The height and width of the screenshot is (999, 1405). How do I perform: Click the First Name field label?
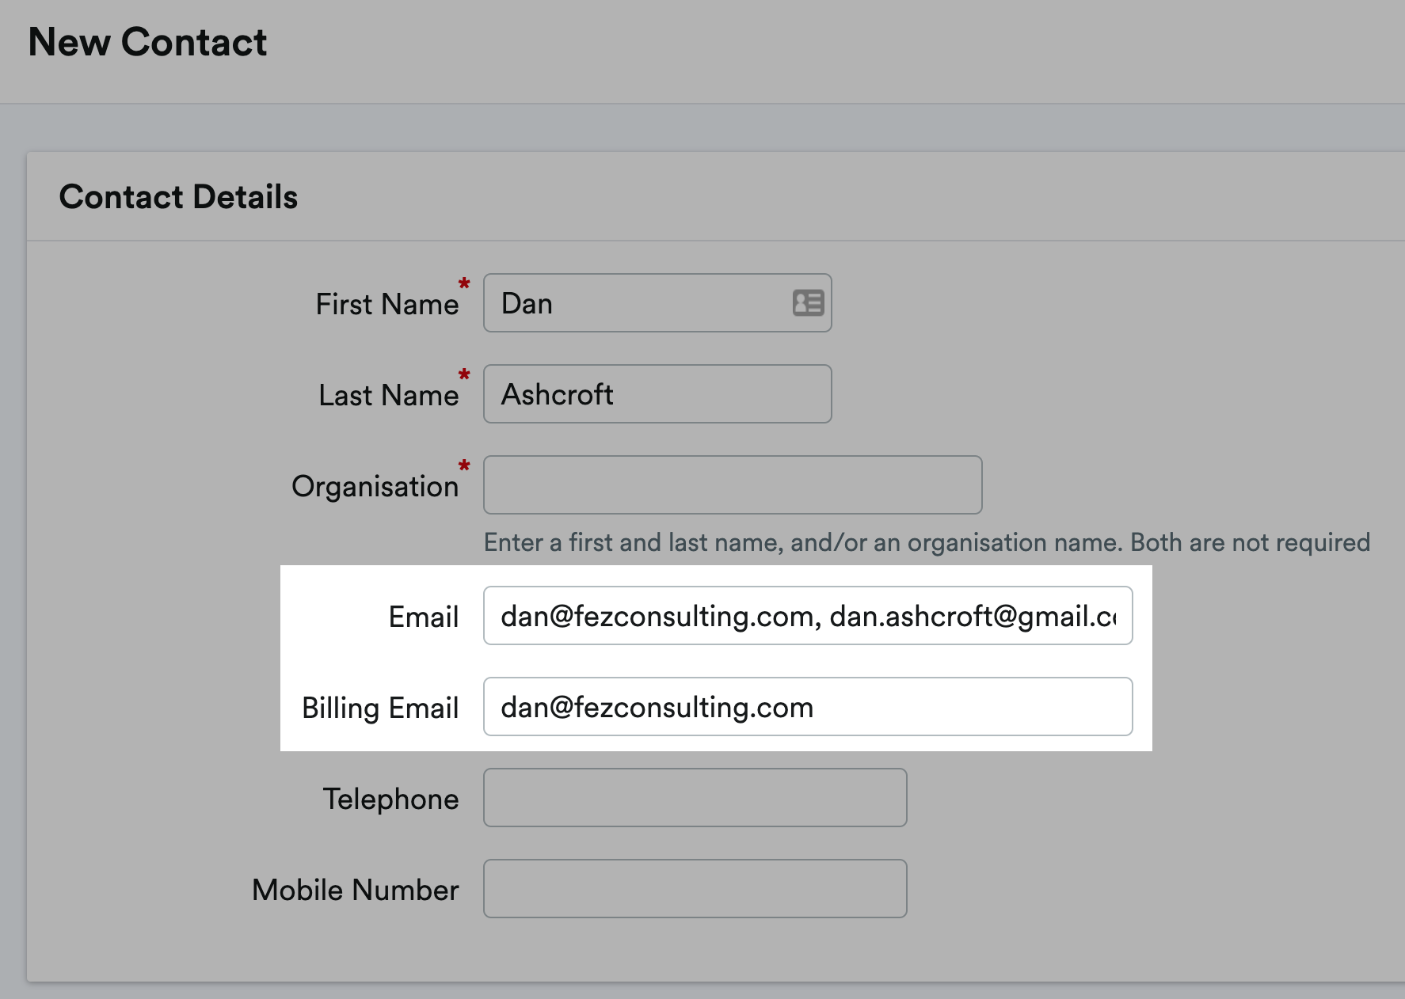pos(386,303)
